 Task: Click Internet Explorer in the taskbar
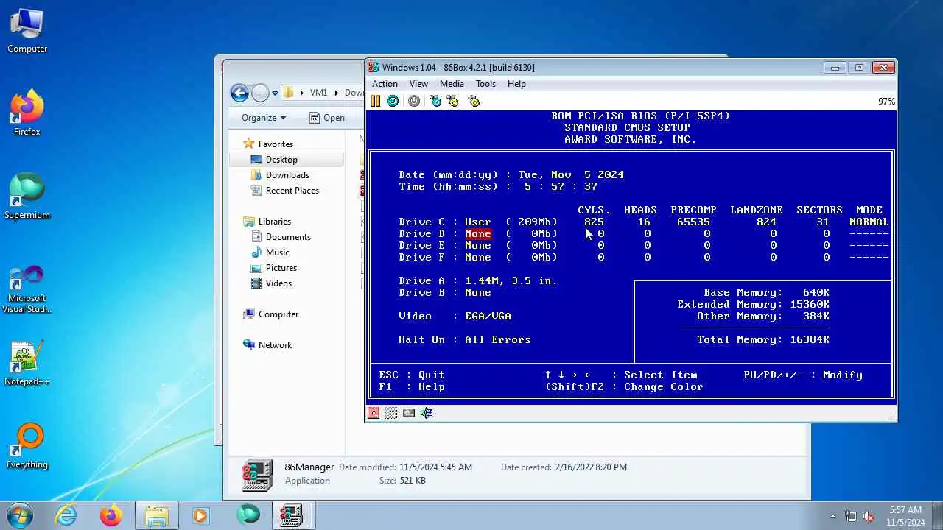(66, 515)
